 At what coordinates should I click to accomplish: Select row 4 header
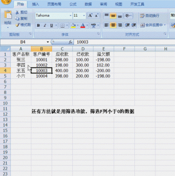coord(5,70)
